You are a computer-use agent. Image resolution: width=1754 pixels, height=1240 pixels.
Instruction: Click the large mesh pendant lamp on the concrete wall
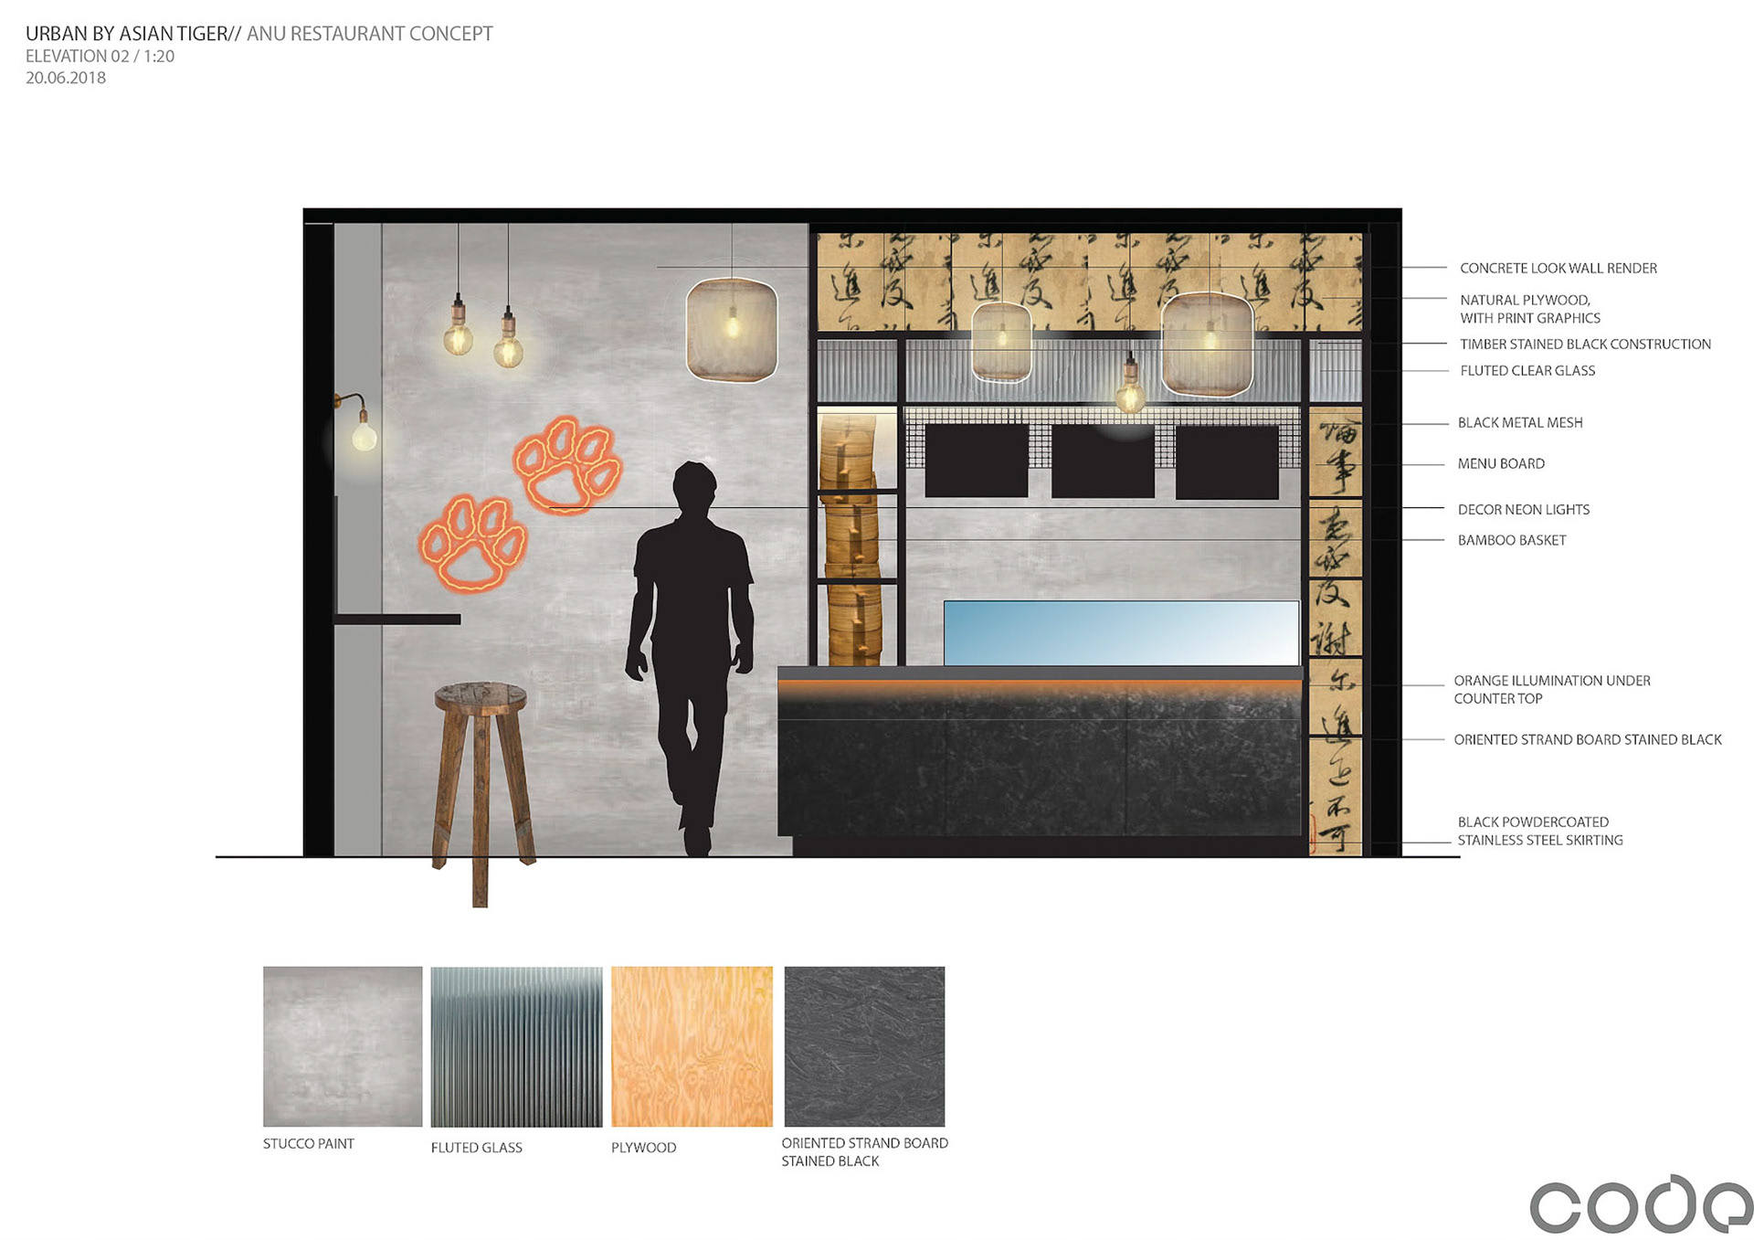732,330
